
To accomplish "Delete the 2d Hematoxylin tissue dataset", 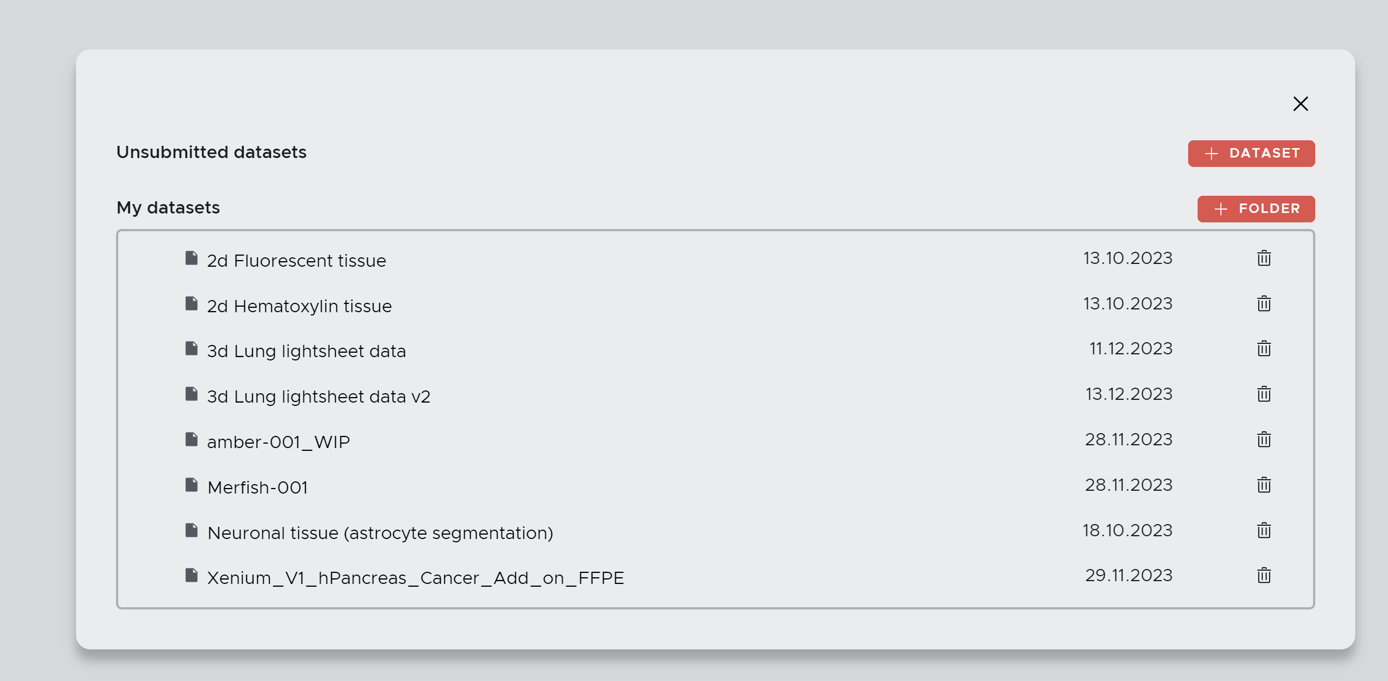I will point(1264,303).
